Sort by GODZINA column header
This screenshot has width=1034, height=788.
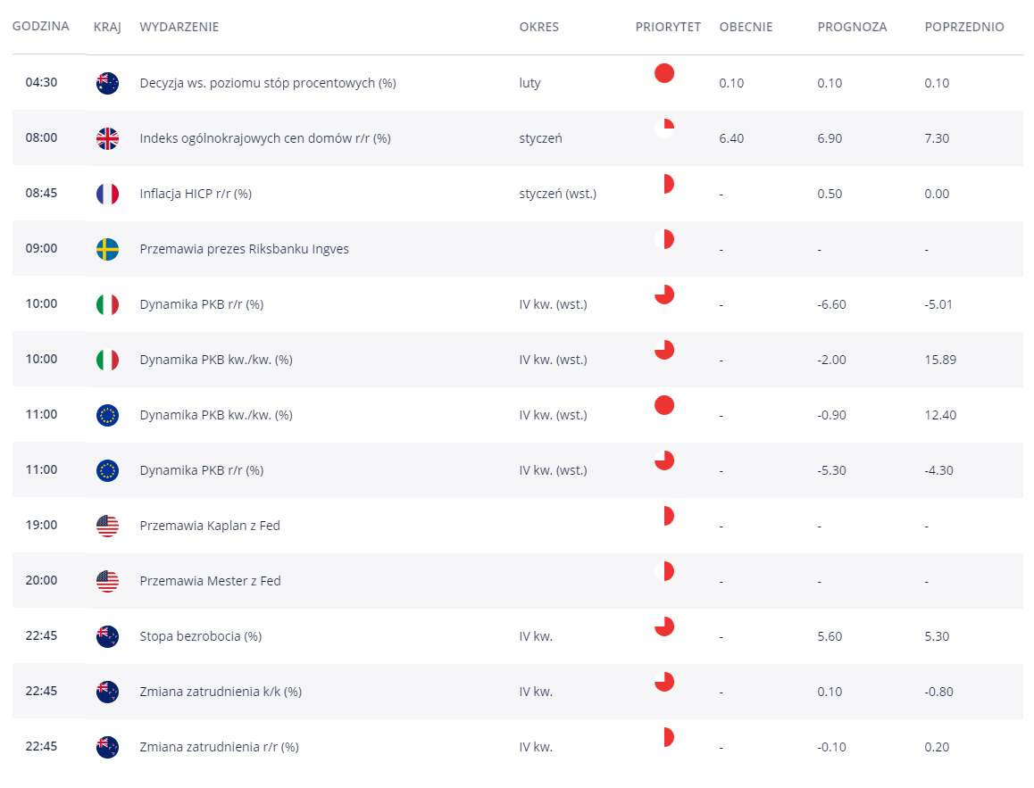[40, 26]
